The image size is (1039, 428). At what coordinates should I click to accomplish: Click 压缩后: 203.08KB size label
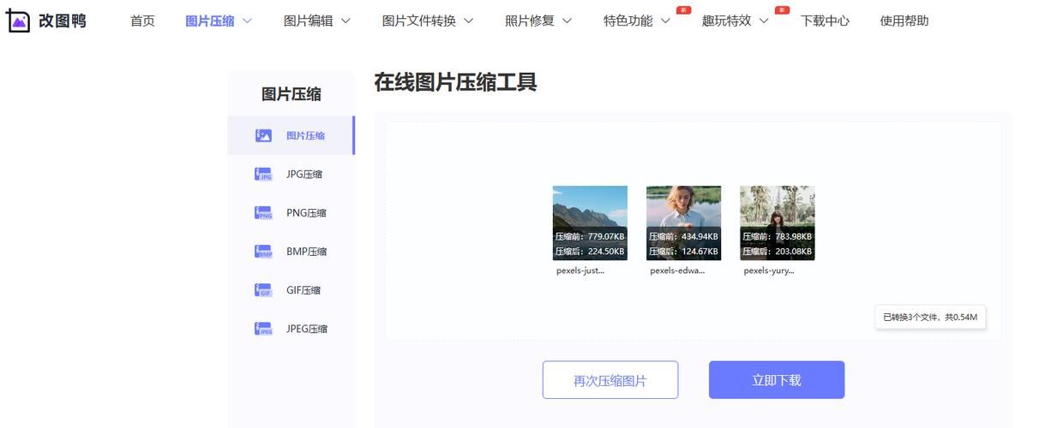(x=778, y=252)
